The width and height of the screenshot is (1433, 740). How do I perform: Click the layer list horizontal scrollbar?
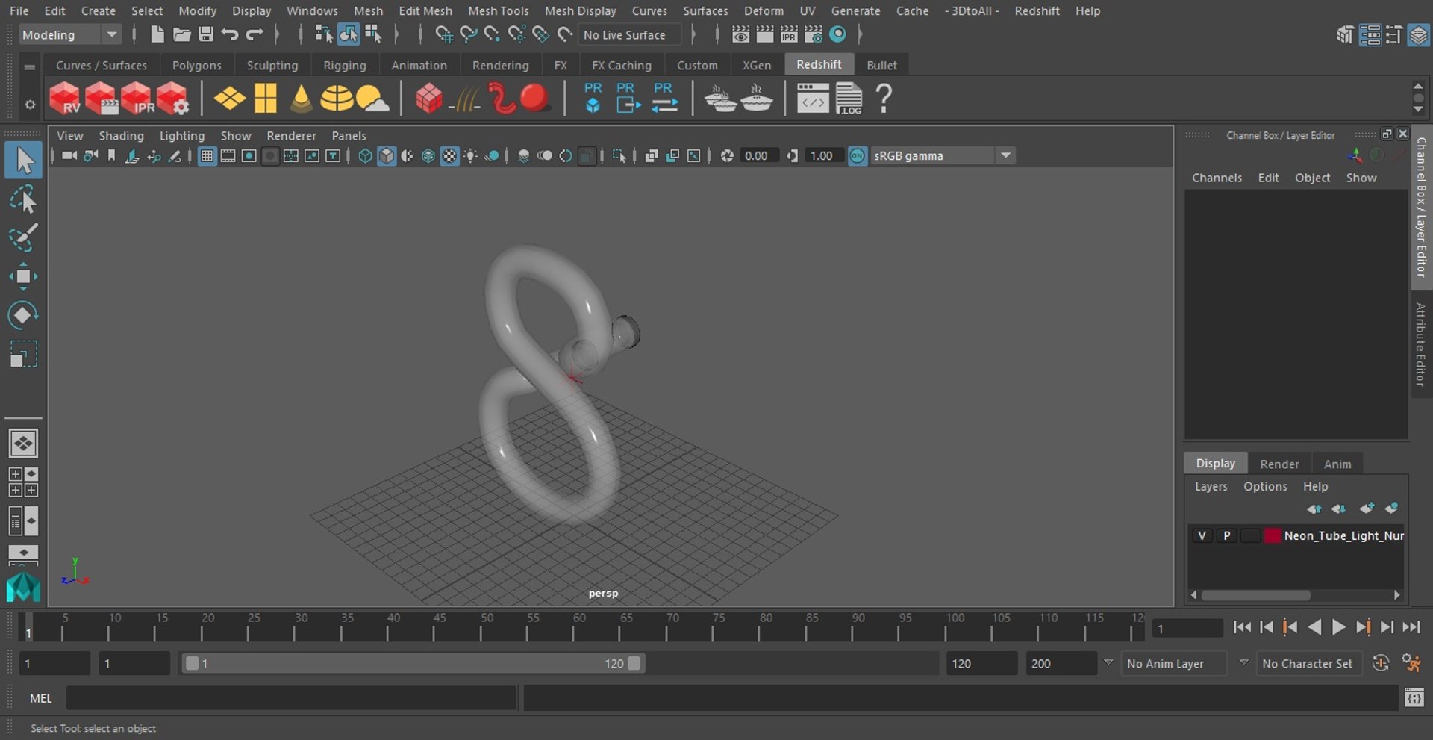tap(1255, 595)
